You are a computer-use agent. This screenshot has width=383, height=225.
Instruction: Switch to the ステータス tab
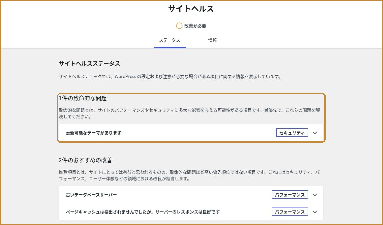(x=170, y=40)
